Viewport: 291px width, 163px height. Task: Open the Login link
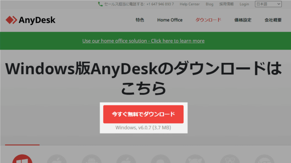point(244,4)
